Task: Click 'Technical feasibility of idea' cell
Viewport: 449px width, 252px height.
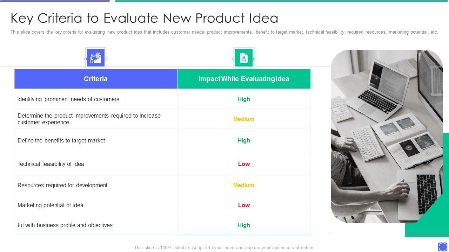Action: pos(51,164)
